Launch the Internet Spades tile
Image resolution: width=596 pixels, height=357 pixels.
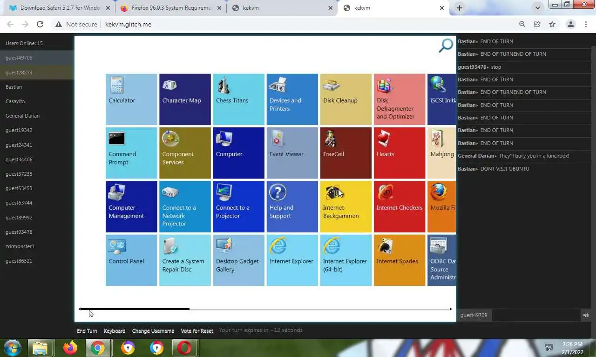(x=400, y=260)
